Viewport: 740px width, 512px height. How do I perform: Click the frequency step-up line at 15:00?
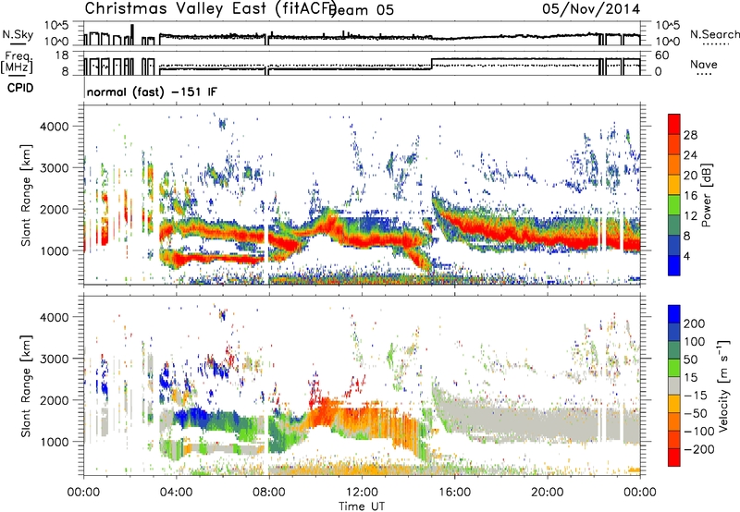click(432, 64)
